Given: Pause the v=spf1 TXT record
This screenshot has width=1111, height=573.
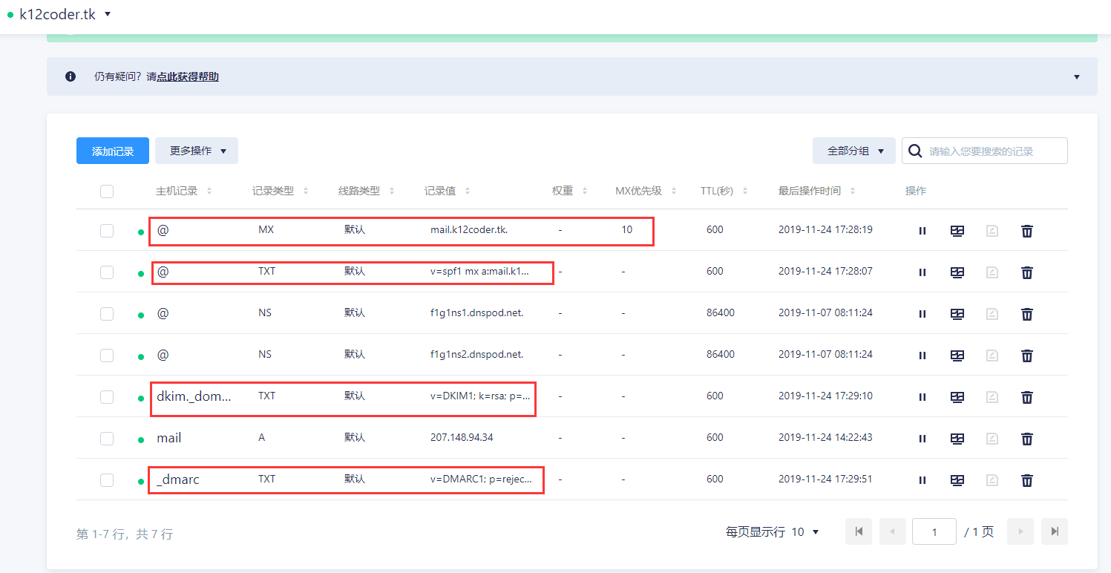Looking at the screenshot, I should [x=922, y=272].
